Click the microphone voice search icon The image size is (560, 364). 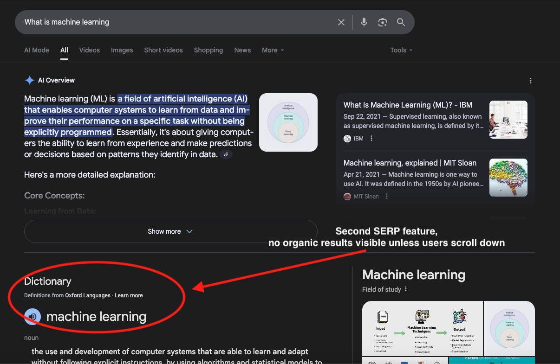364,22
